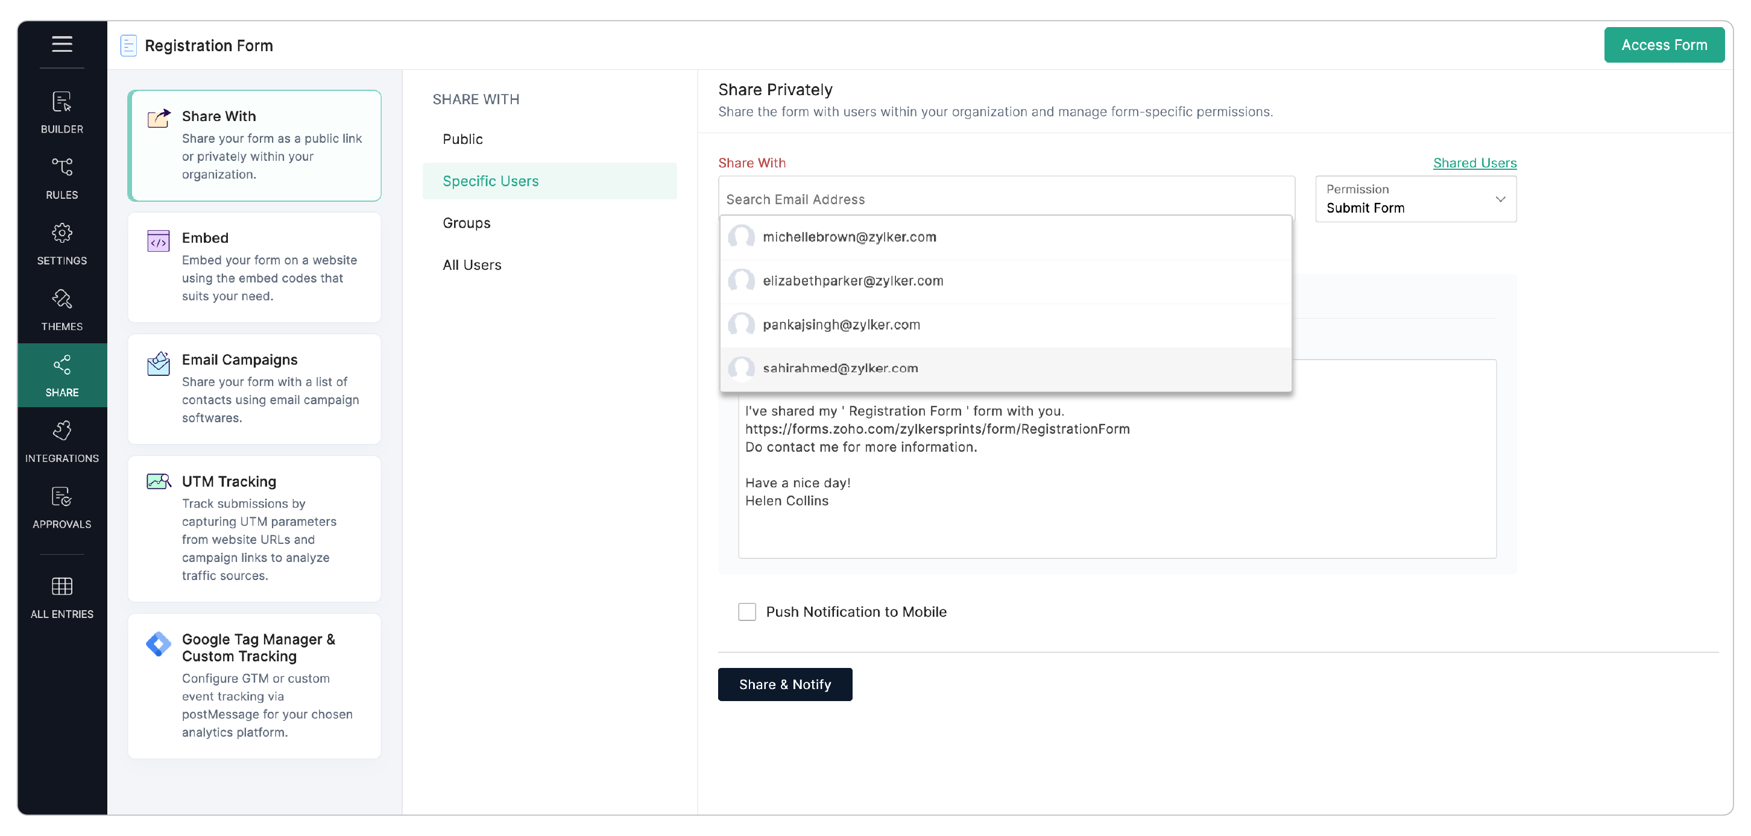Select the Rules icon in sidebar
Viewport: 1751px width, 836px height.
(x=62, y=177)
